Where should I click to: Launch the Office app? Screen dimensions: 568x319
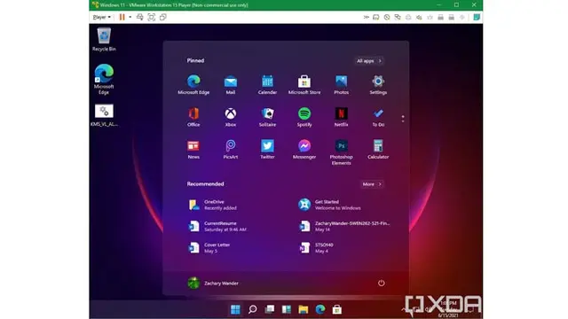[x=193, y=117]
